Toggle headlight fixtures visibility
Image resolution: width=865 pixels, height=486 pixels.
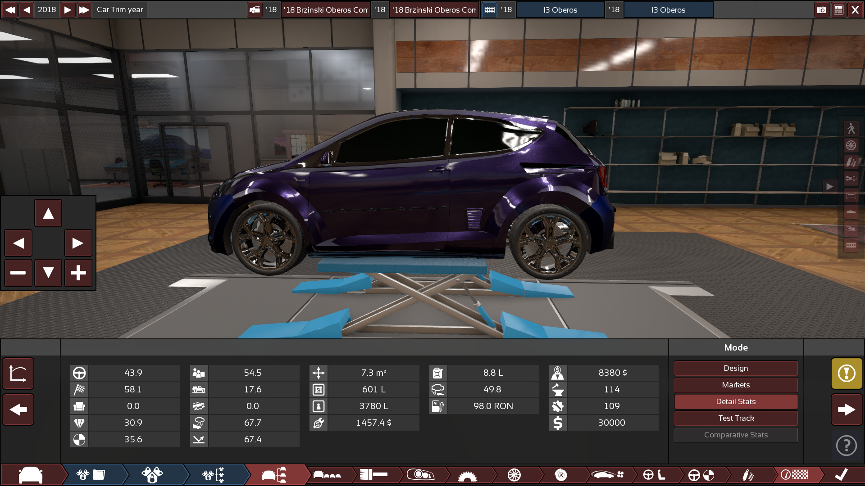click(851, 229)
